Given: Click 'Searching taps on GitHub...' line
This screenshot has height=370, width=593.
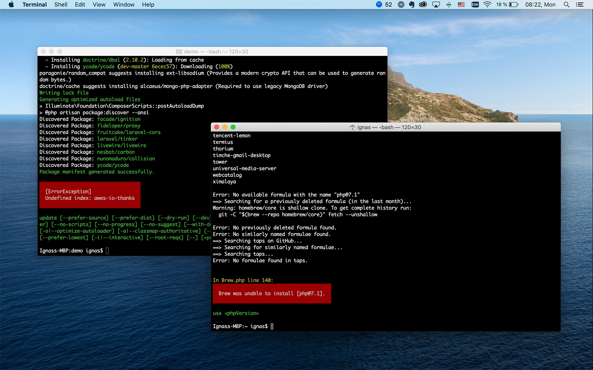Looking at the screenshot, I should click(257, 241).
